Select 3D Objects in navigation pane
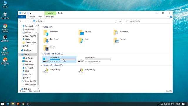 28,58
